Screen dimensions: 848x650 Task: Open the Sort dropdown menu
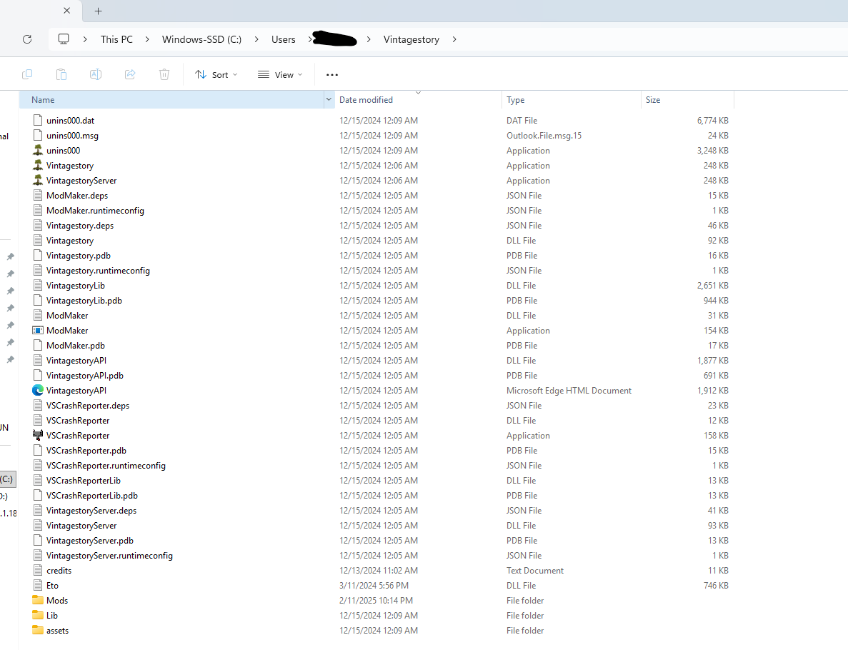point(216,74)
